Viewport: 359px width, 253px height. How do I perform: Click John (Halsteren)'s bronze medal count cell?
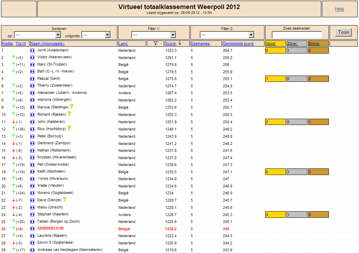(x=318, y=122)
